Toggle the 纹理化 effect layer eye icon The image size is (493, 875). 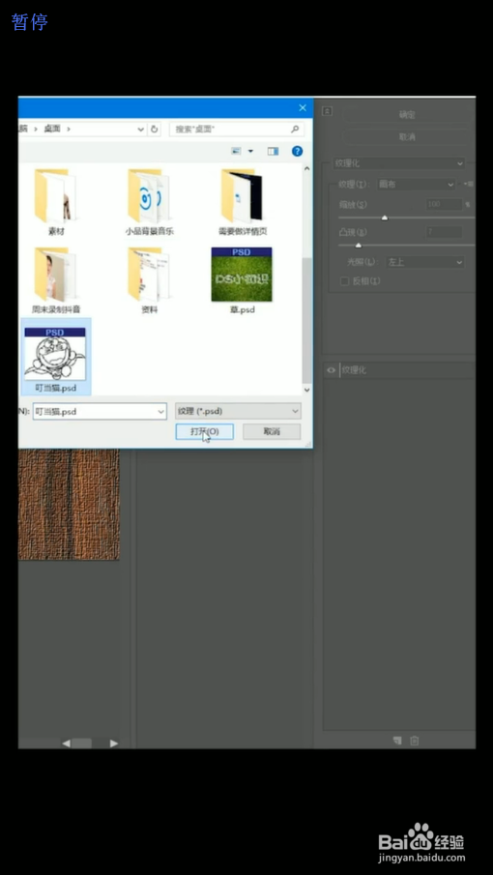pos(332,370)
